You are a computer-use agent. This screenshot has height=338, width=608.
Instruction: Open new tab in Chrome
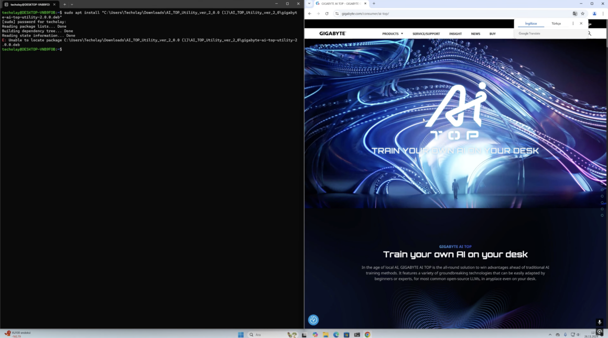374,4
